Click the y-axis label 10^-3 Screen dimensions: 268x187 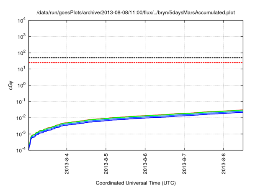(x=21, y=134)
